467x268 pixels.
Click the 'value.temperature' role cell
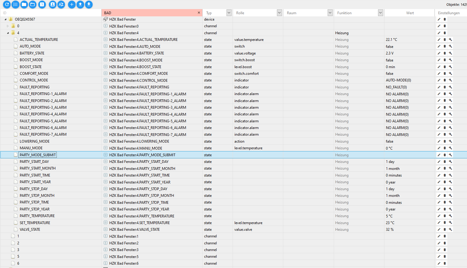tap(249, 40)
